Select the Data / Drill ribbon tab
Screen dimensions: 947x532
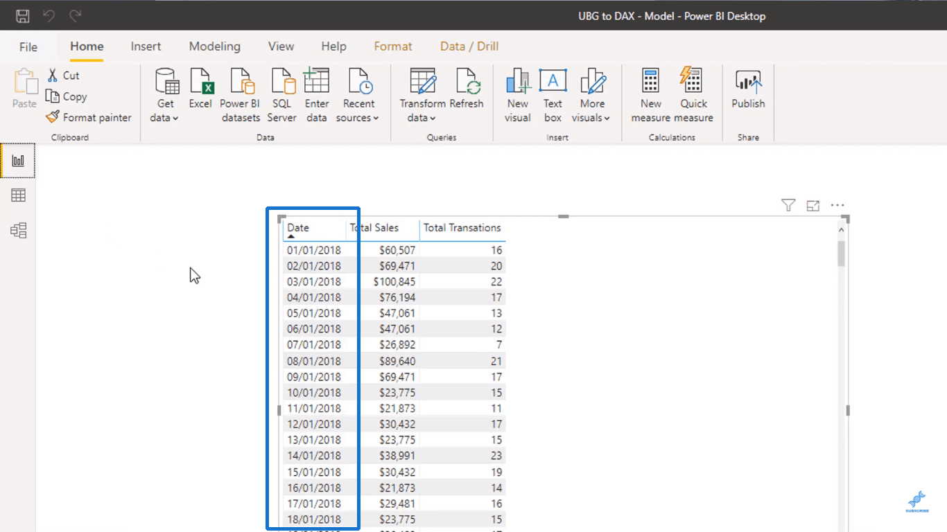point(469,46)
